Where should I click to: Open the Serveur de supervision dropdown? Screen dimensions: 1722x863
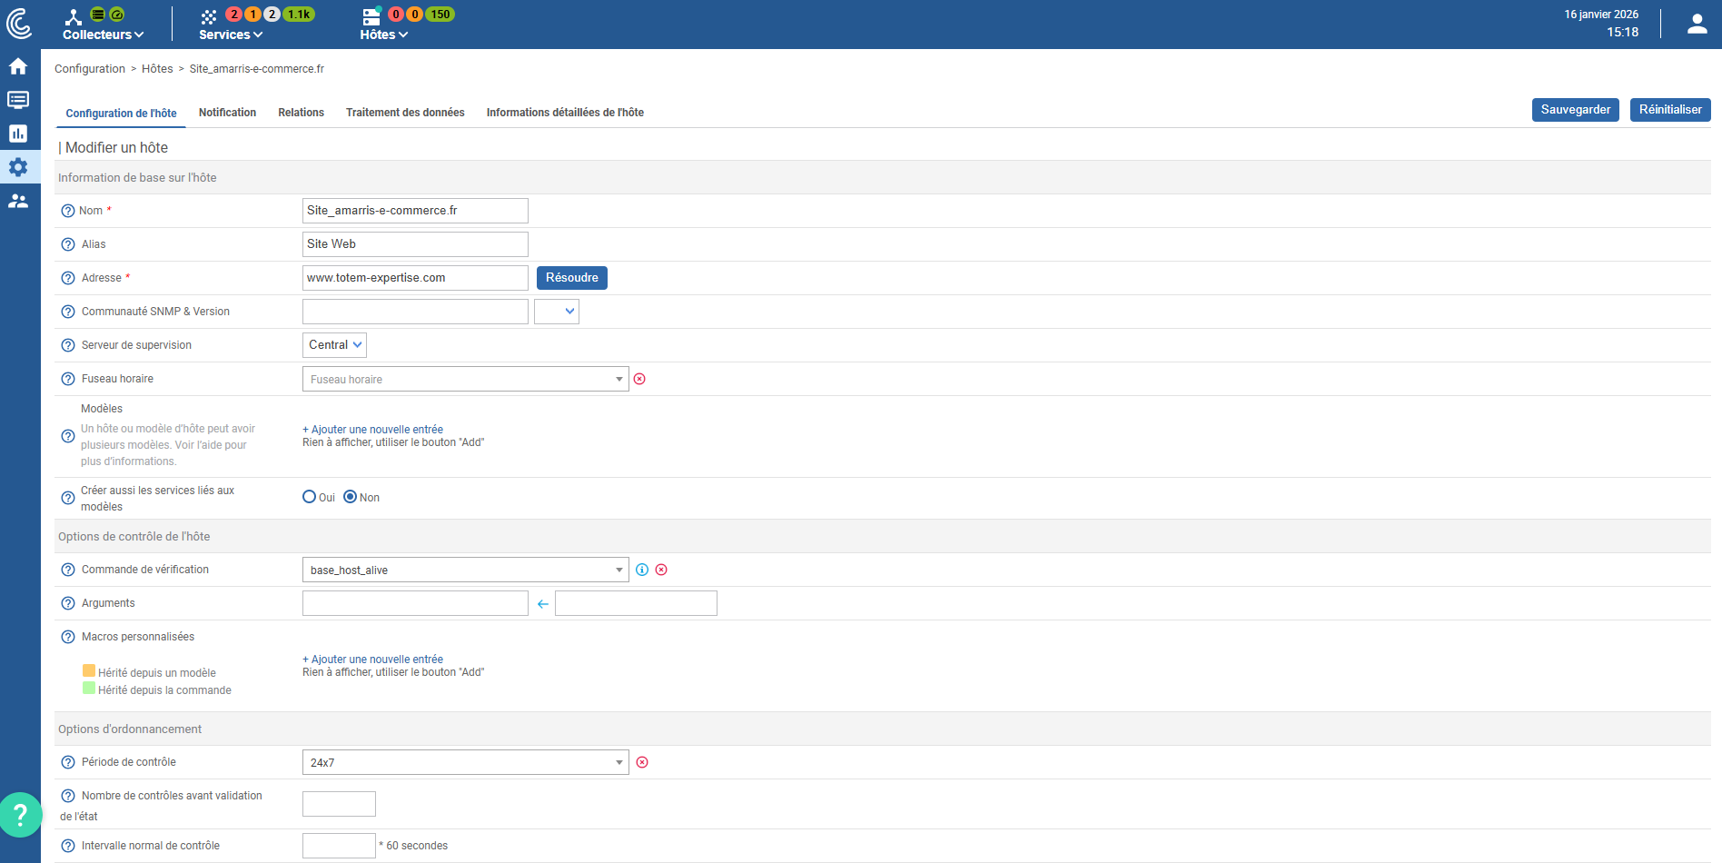[334, 345]
